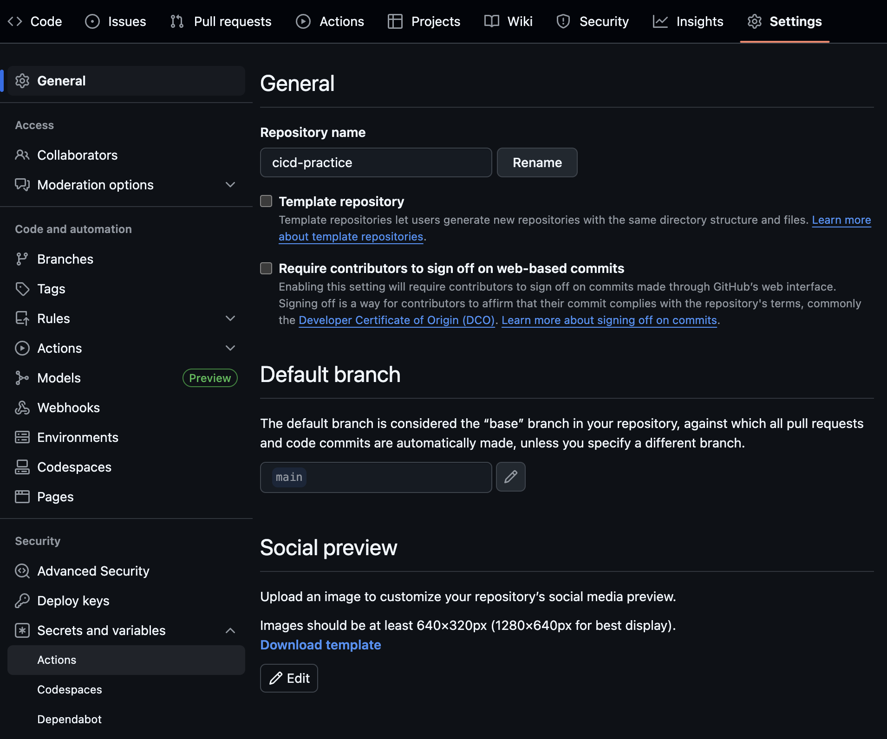Click the Edit social preview button
This screenshot has width=887, height=739.
click(x=289, y=678)
